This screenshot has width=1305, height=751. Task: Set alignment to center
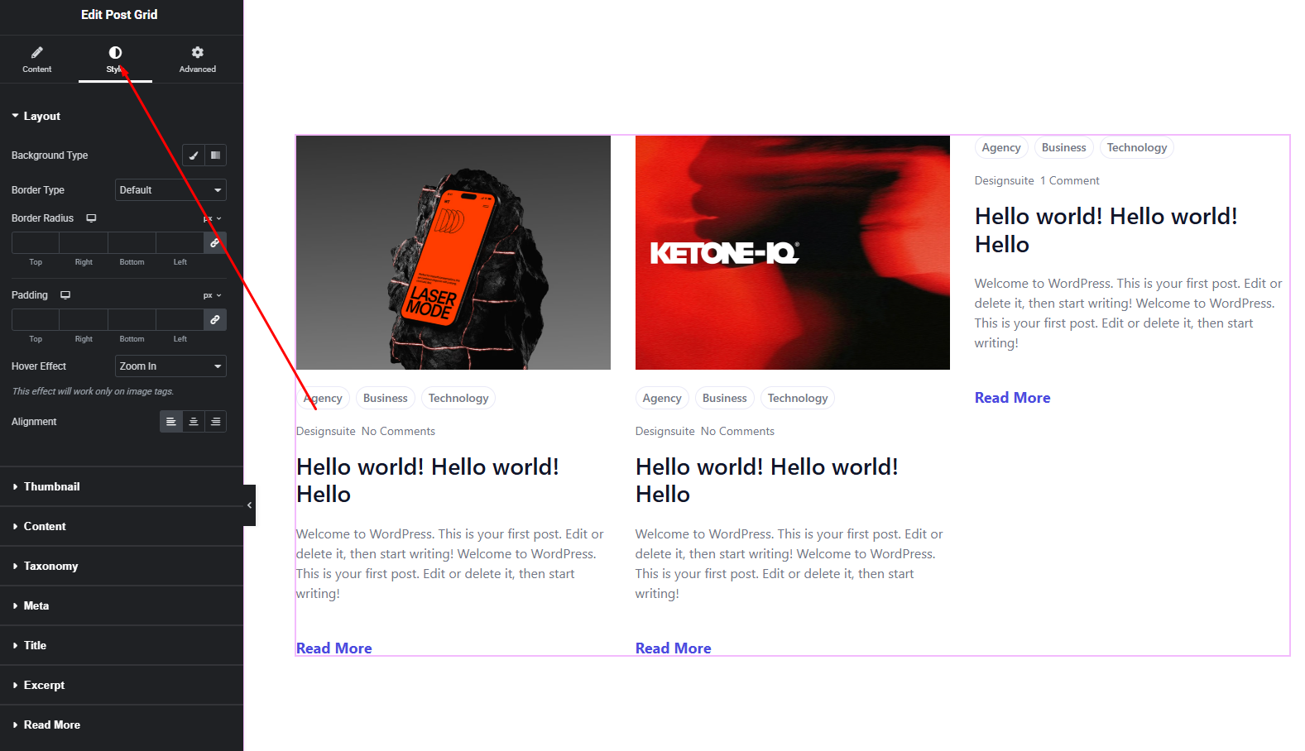[193, 422]
